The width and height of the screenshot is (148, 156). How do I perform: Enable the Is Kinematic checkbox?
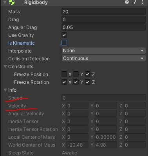64,43
